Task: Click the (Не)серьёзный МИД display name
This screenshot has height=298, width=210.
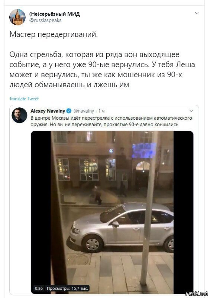Action: click(55, 14)
